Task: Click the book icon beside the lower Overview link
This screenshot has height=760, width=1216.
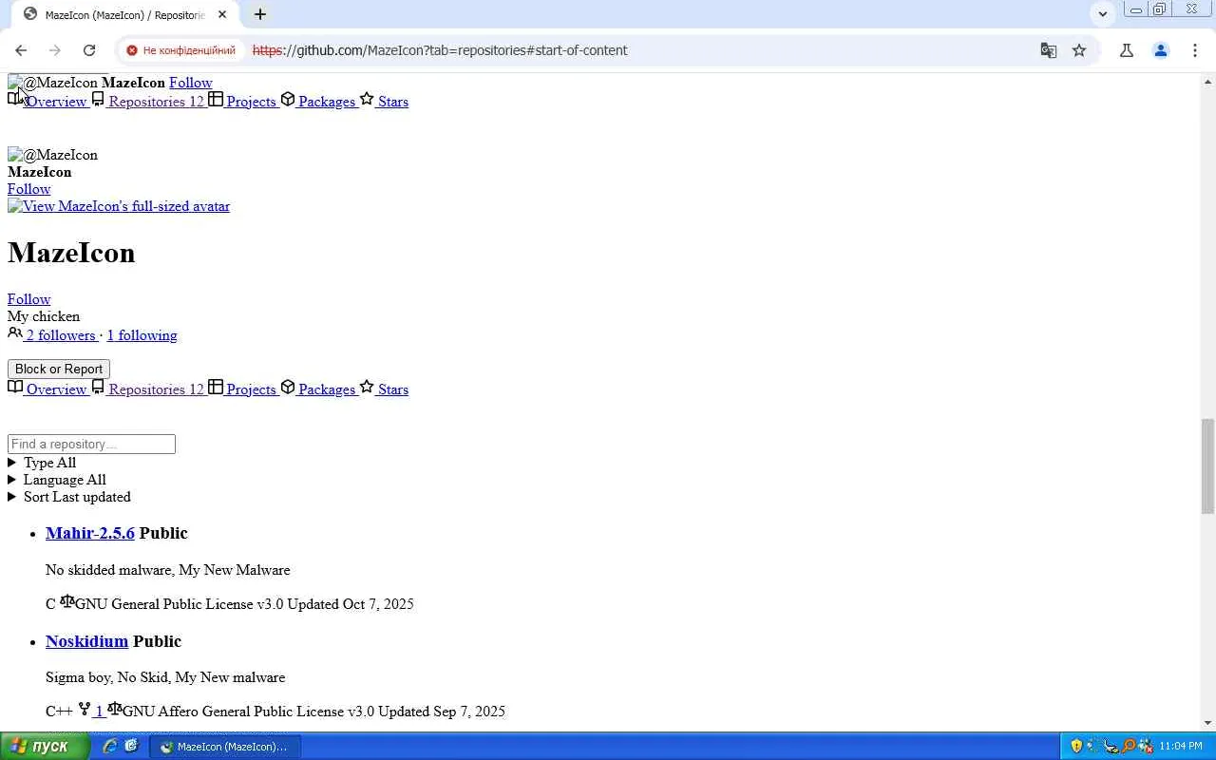Action: pyautogui.click(x=15, y=387)
